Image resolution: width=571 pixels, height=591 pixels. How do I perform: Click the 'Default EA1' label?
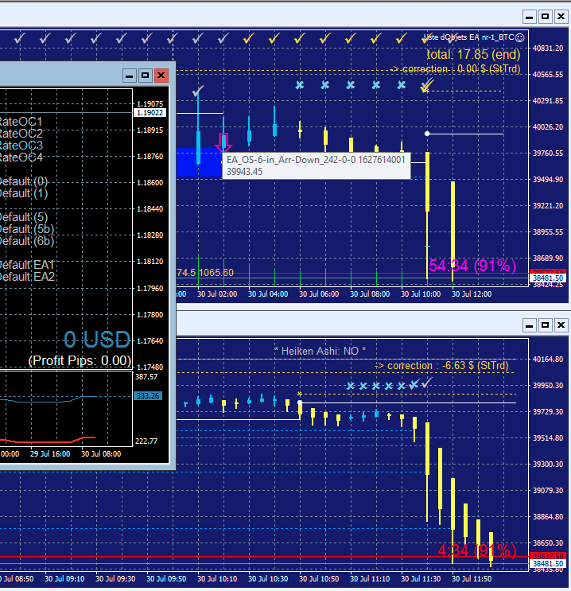pos(27,265)
